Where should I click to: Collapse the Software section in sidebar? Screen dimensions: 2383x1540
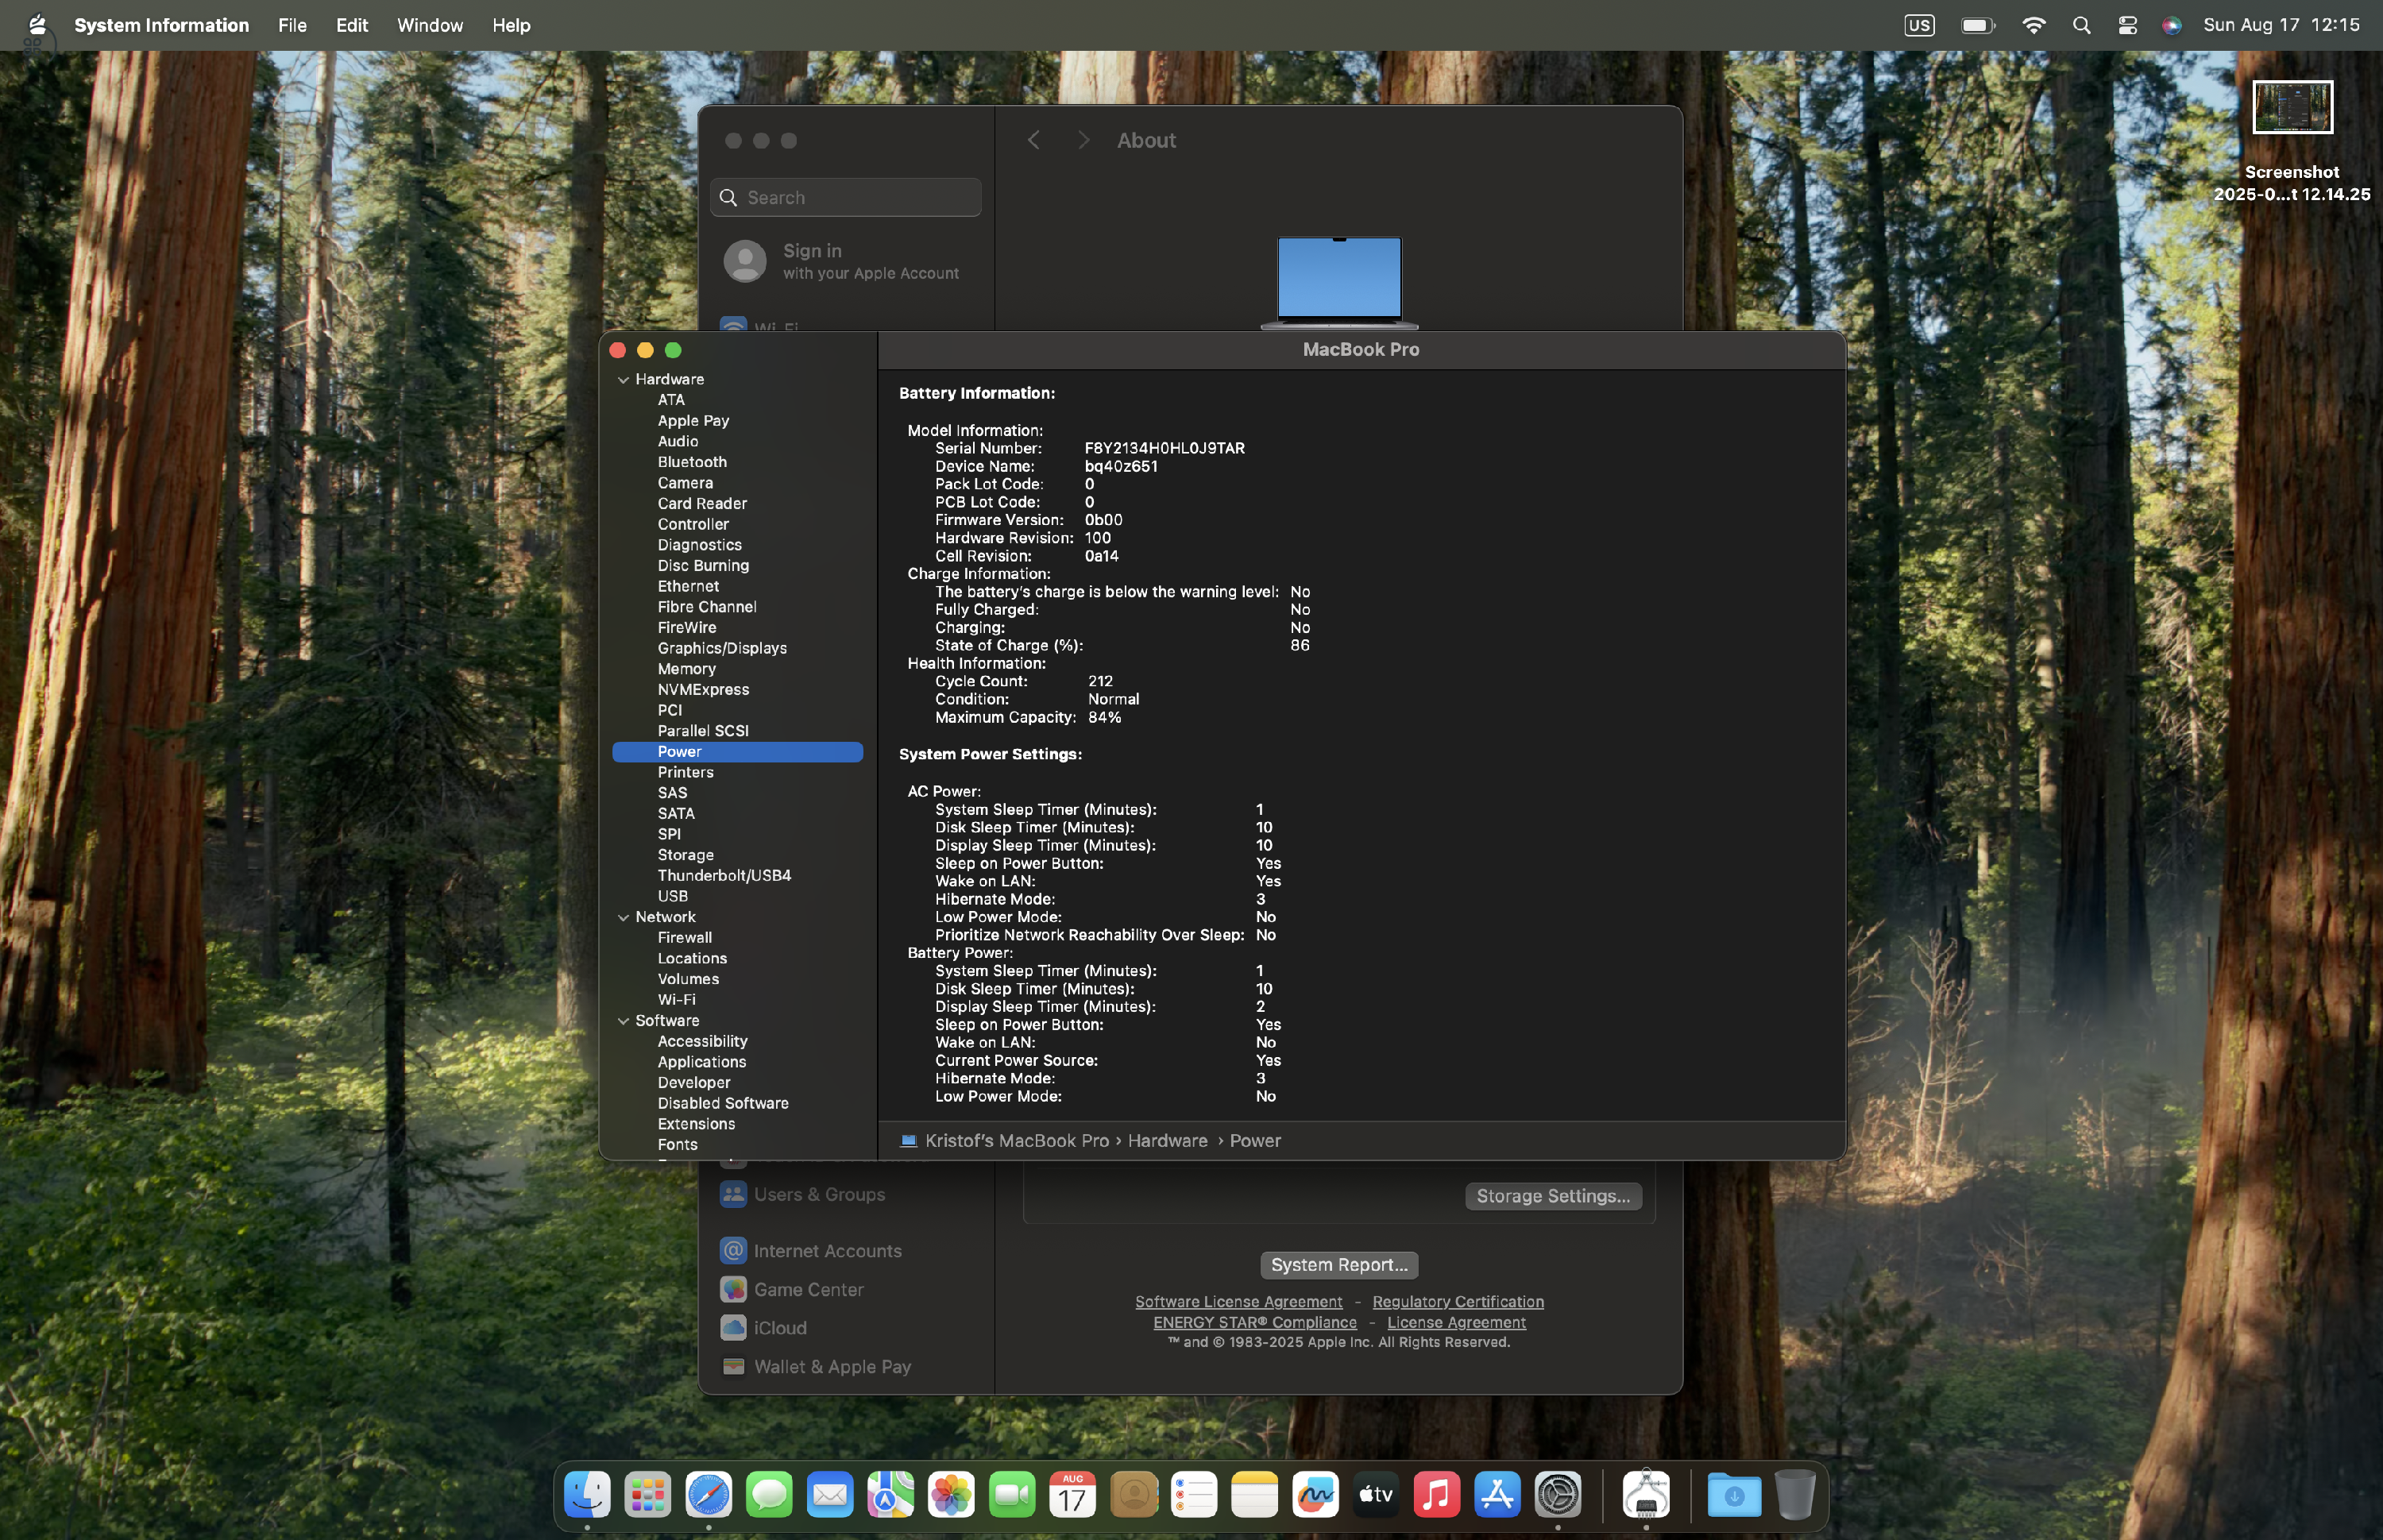[623, 1021]
